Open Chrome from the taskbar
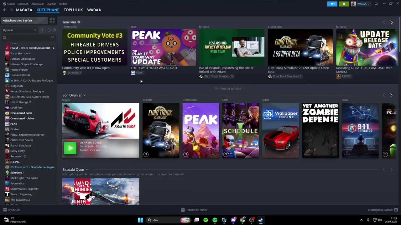 coord(242,220)
